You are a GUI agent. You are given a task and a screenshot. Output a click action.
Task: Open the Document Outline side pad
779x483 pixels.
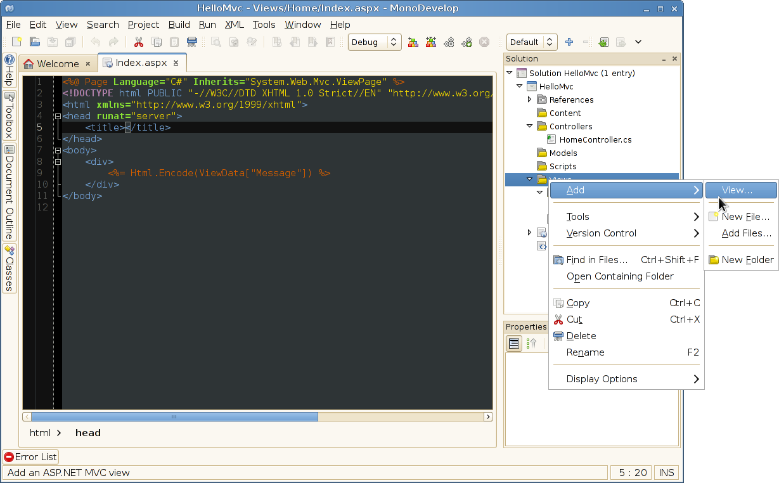(10, 193)
